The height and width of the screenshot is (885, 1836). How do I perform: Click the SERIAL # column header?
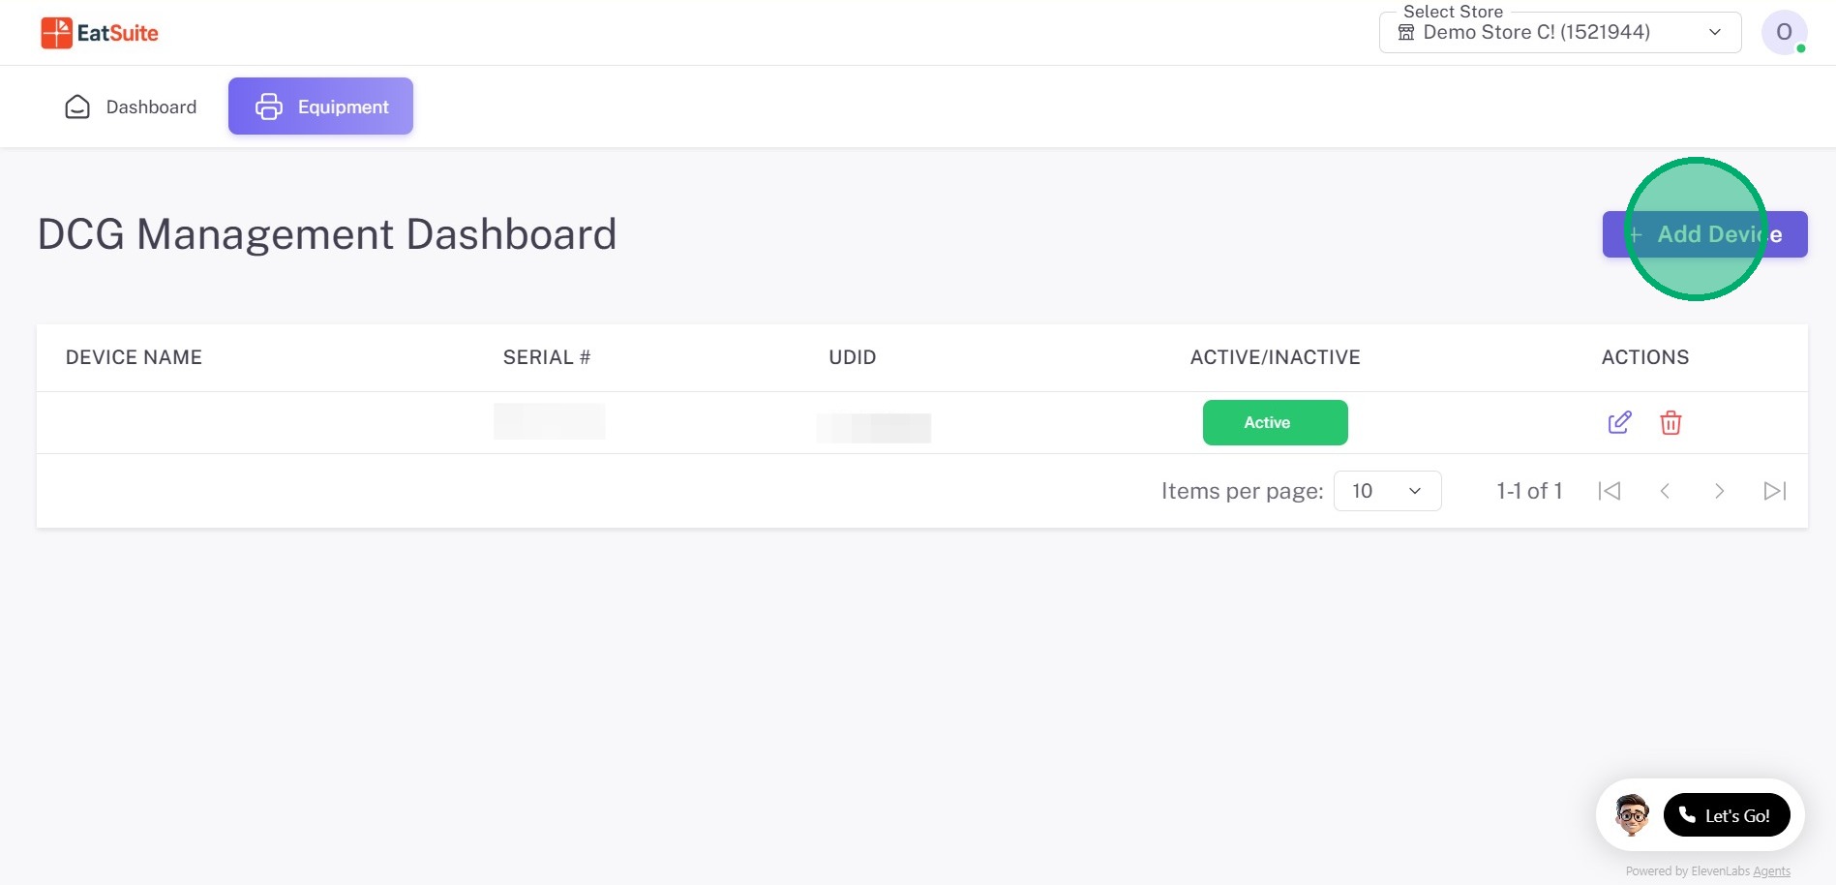[x=547, y=357]
